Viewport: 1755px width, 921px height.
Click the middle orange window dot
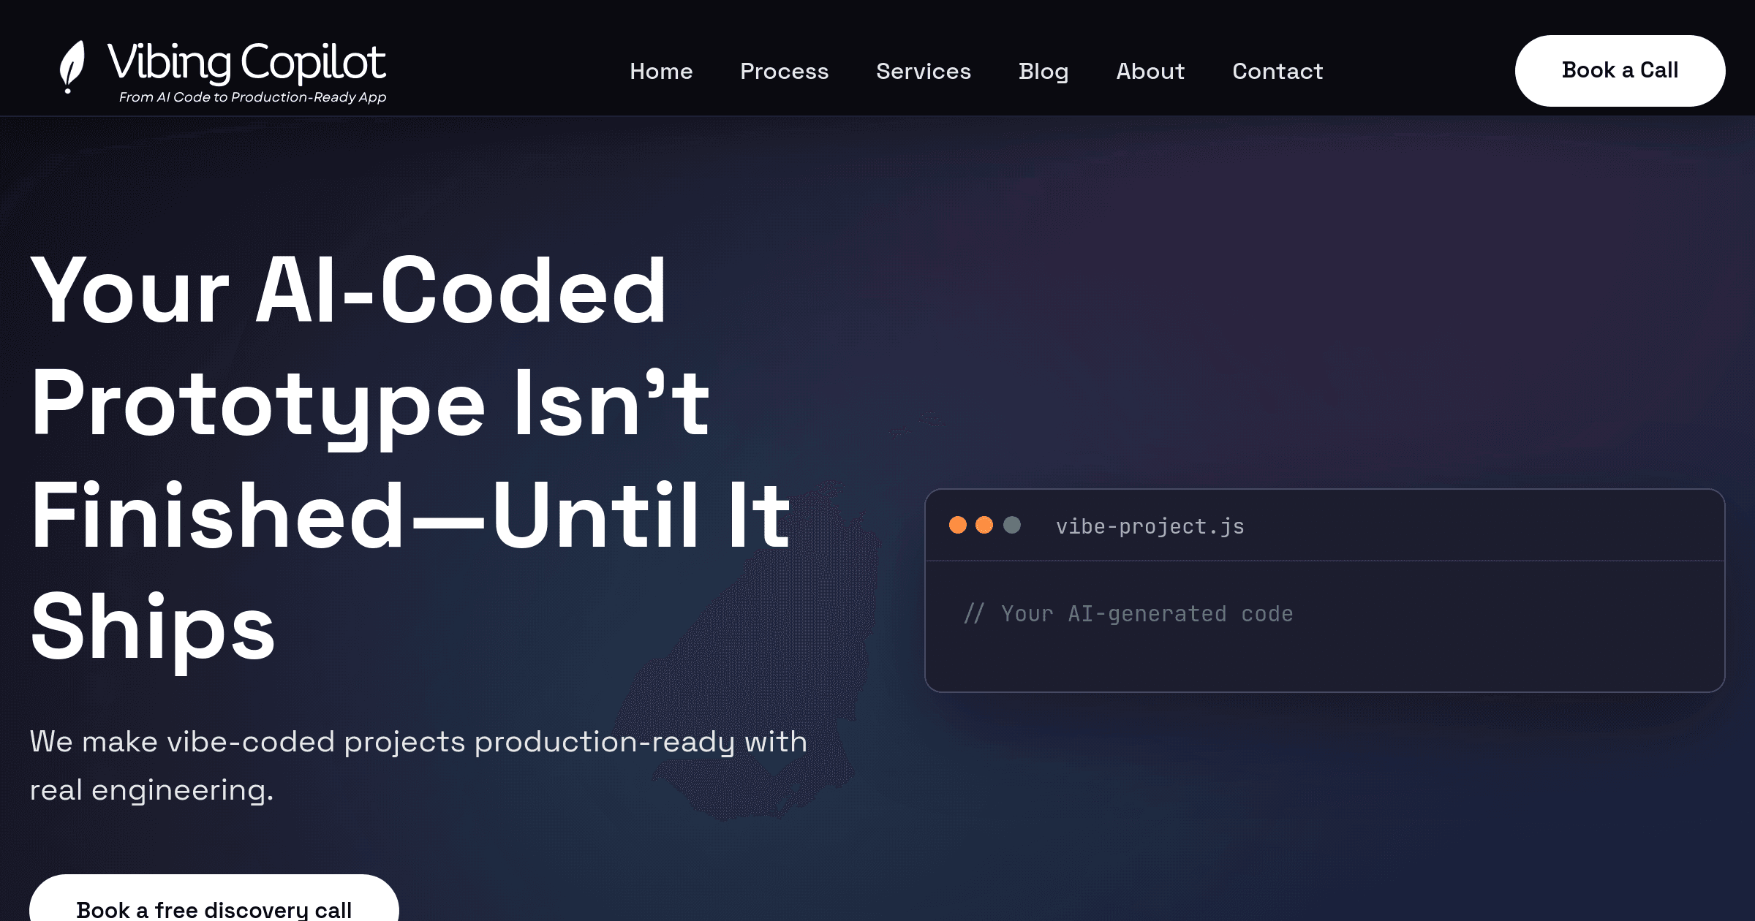pyautogui.click(x=984, y=525)
